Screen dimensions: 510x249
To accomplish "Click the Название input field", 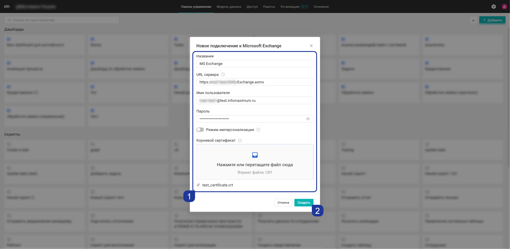I will pos(255,63).
